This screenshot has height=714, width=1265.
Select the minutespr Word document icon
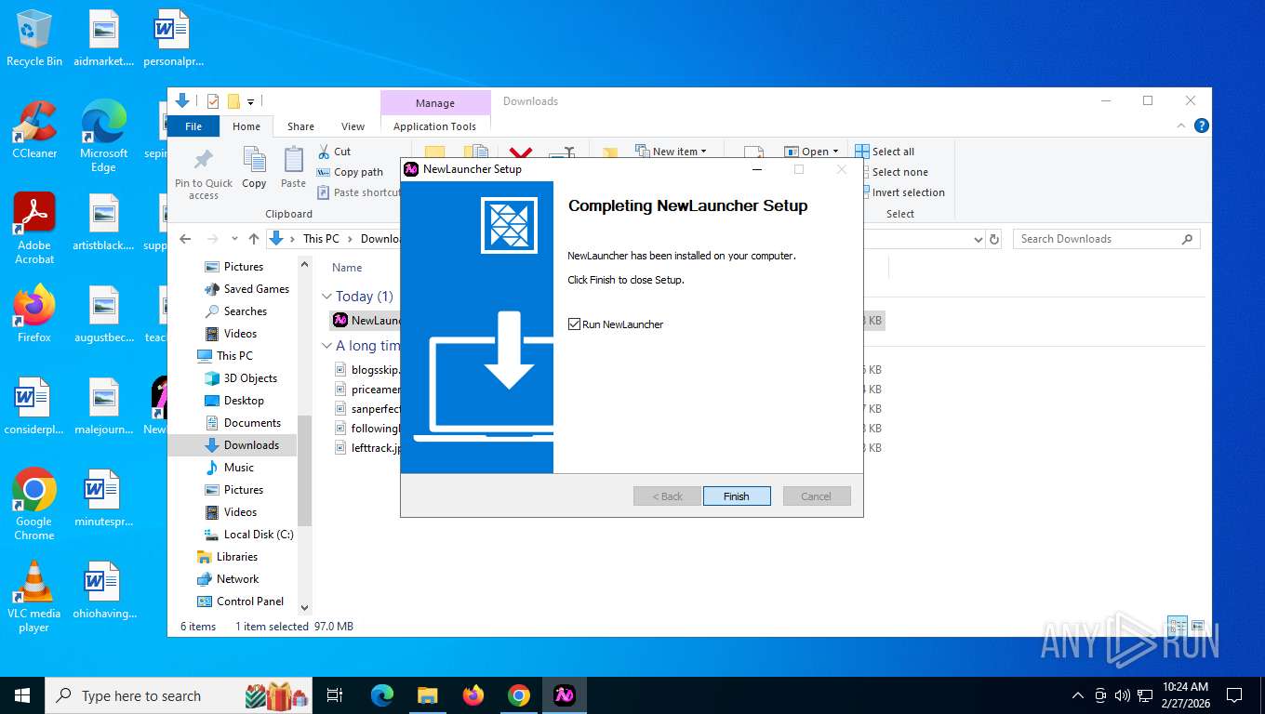(103, 497)
